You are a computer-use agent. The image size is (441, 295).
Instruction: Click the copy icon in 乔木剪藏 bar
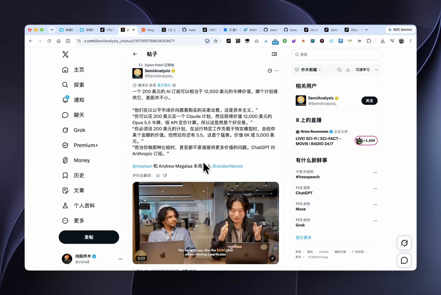point(339,70)
